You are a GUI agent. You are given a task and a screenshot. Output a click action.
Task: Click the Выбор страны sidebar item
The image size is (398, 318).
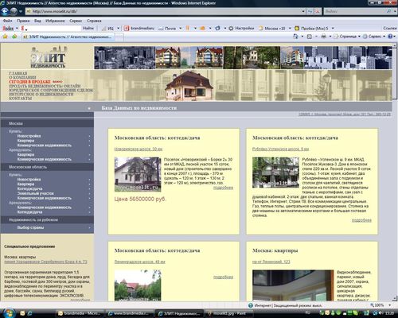point(30,227)
